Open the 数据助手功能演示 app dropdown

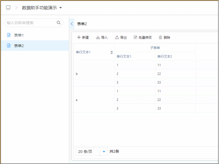click(61, 8)
